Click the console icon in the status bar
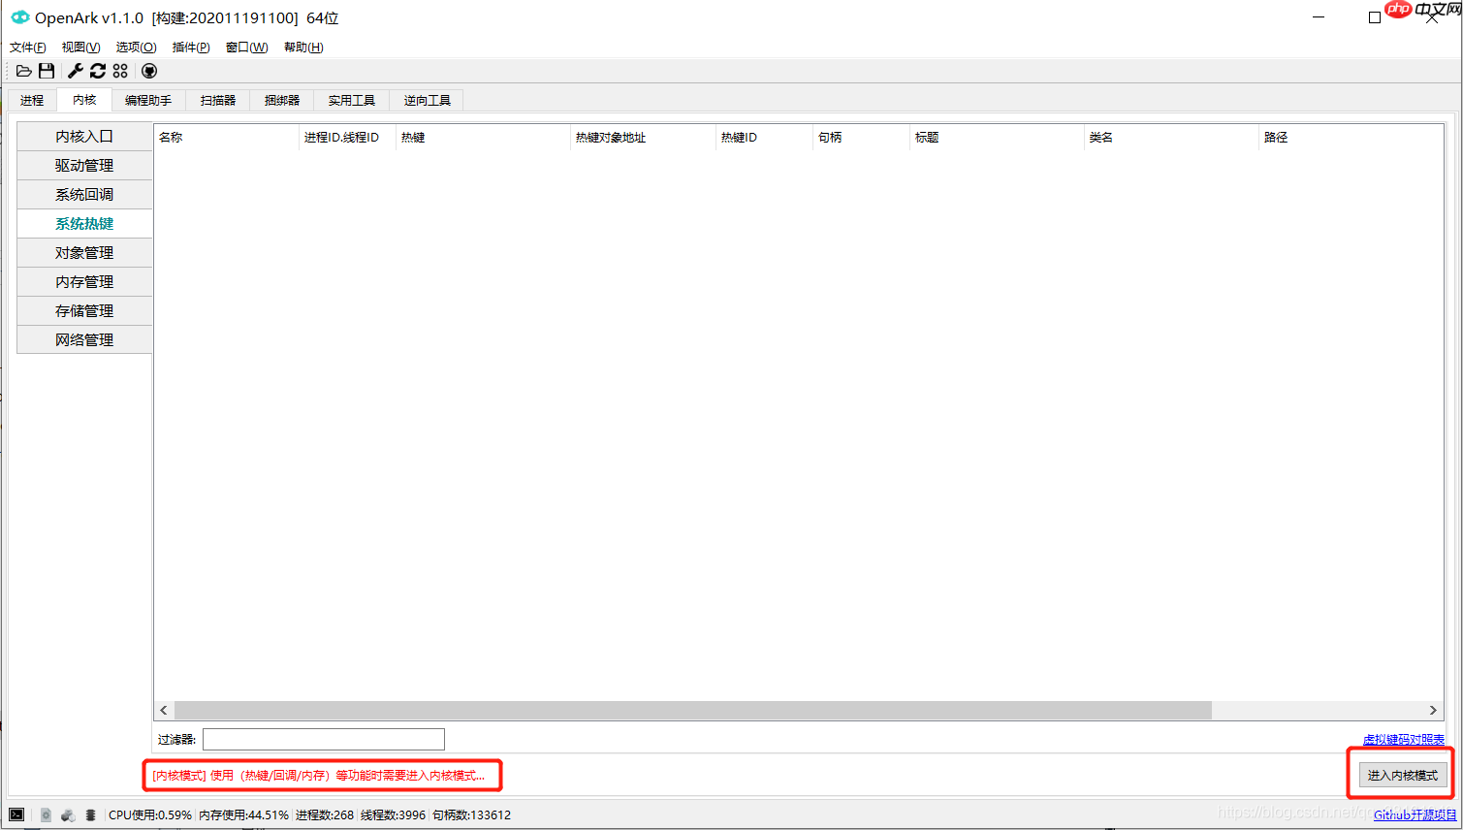The width and height of the screenshot is (1463, 830). 16,814
